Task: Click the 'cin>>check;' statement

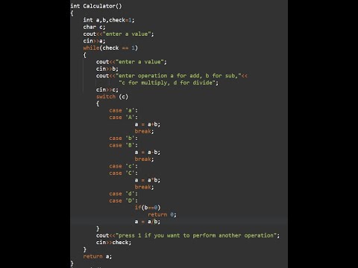Action: (x=113, y=242)
